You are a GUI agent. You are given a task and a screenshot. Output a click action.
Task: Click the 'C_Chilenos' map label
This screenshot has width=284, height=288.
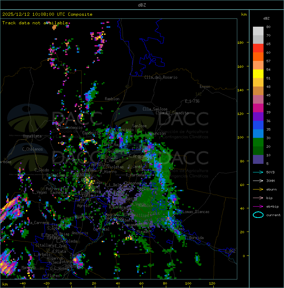[32, 149]
